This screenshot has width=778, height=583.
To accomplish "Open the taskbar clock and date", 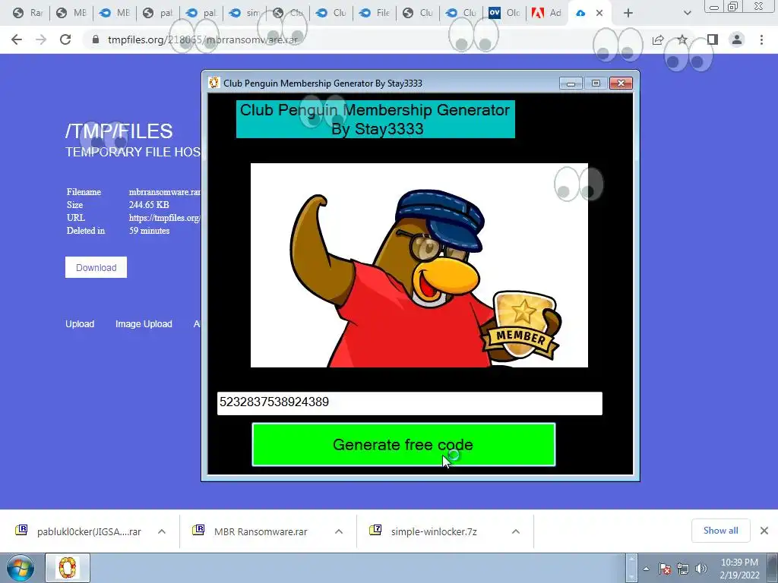I will click(x=739, y=569).
